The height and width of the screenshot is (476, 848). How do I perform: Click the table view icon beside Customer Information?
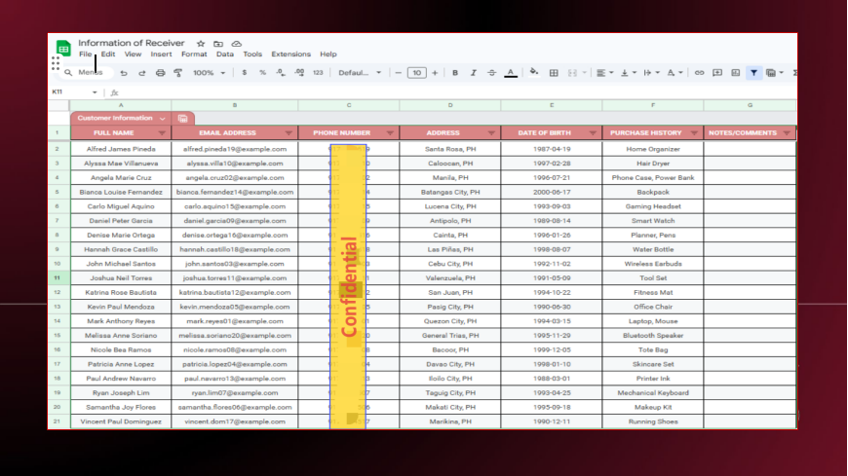pos(183,119)
